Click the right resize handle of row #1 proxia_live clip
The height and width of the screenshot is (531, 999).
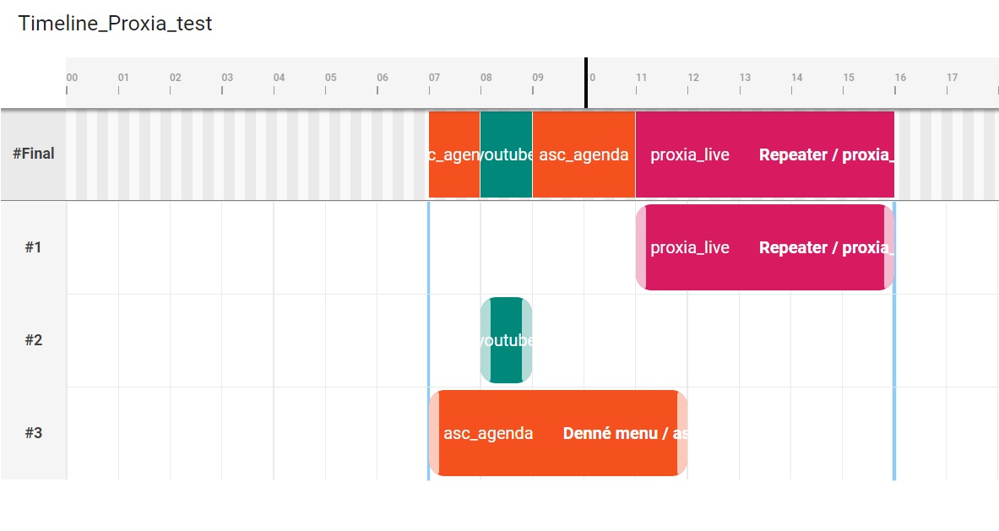888,247
